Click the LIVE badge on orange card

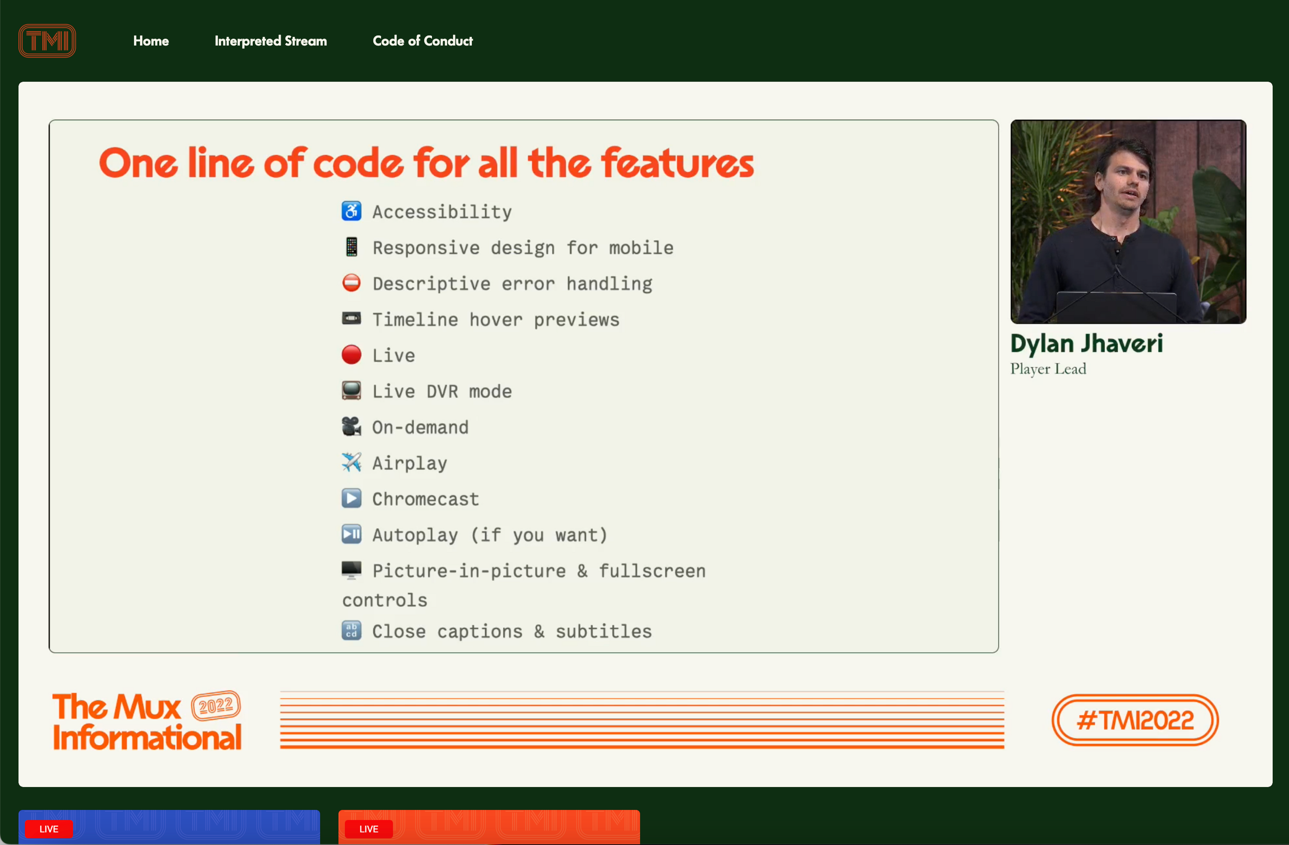point(369,829)
